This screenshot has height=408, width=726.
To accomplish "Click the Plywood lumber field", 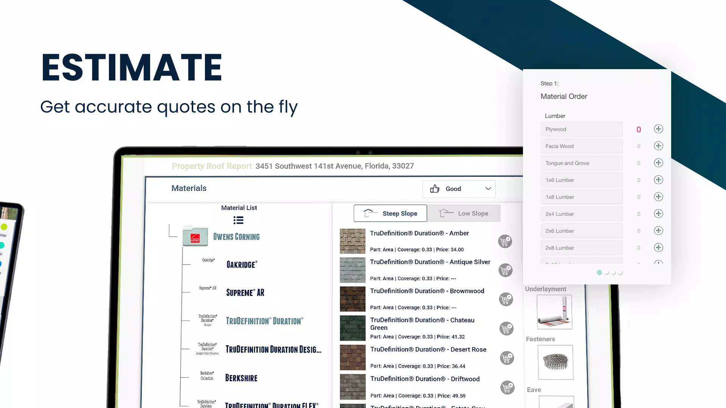I will click(582, 129).
